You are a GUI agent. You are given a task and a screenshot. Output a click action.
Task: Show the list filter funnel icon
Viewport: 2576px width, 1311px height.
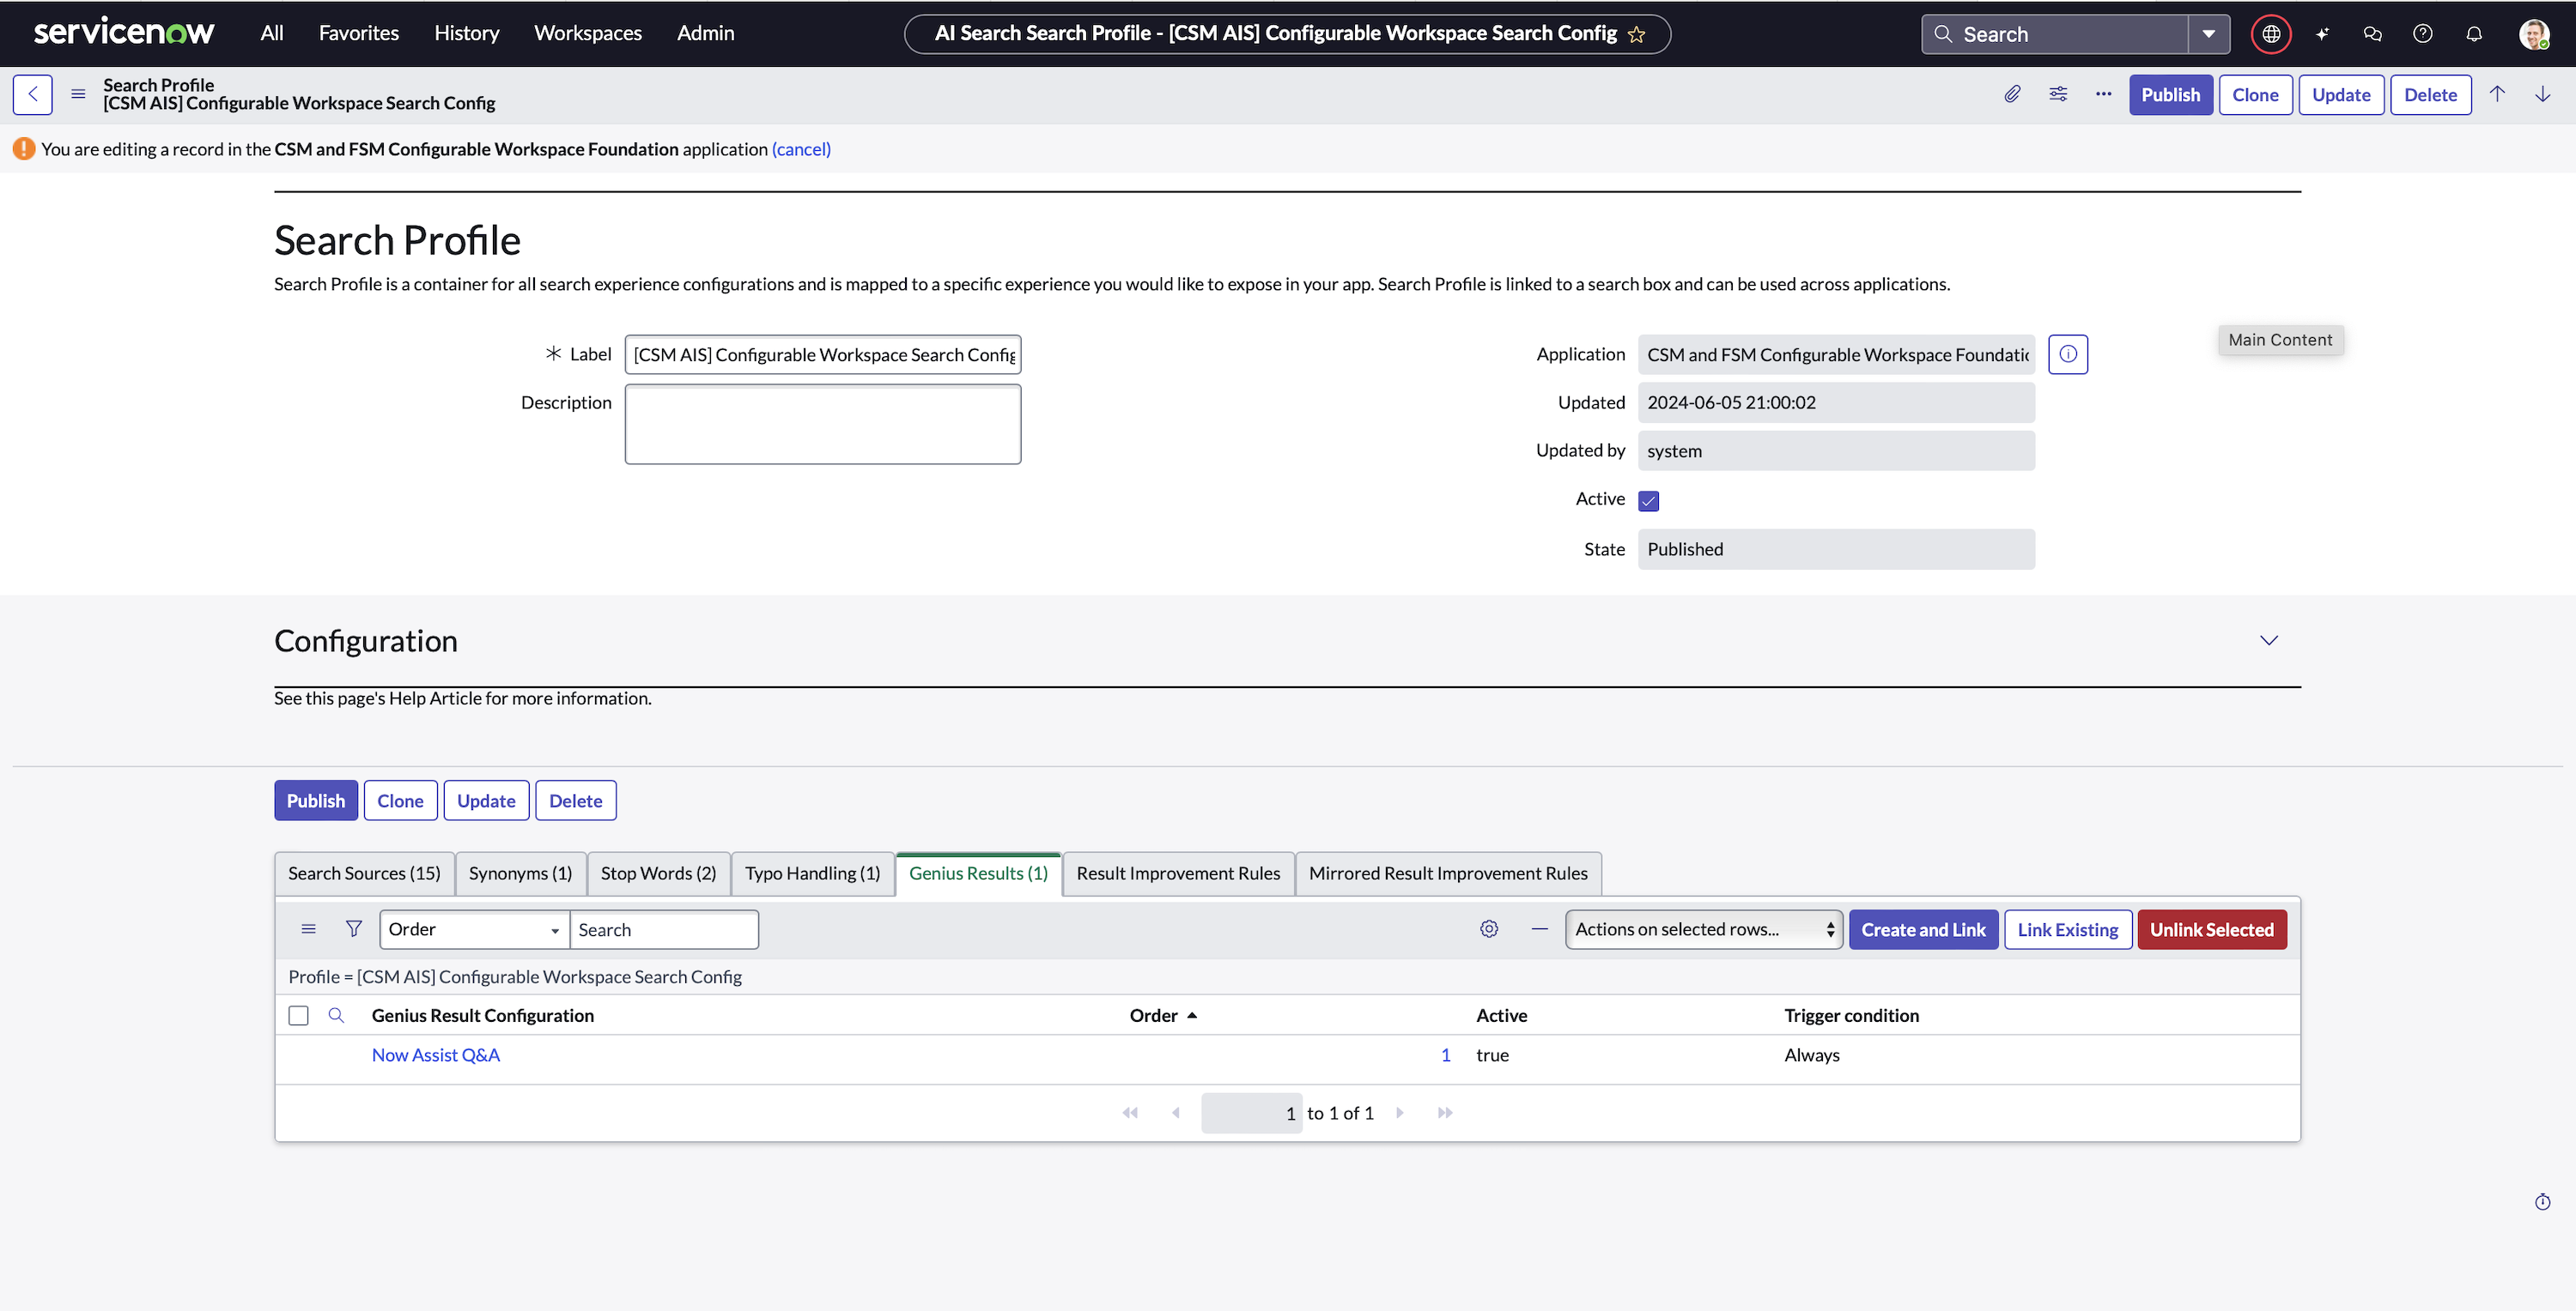click(353, 929)
